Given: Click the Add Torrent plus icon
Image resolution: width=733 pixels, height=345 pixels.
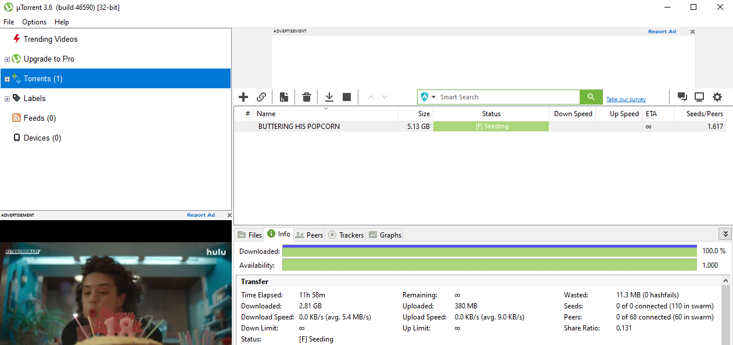Looking at the screenshot, I should pyautogui.click(x=243, y=97).
